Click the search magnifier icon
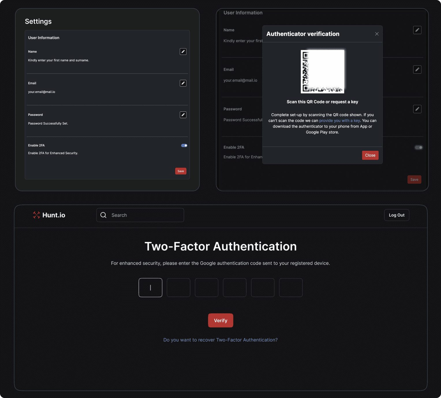This screenshot has height=398, width=441. [103, 215]
